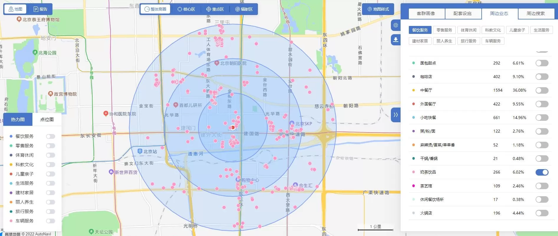This screenshot has width=558, height=236.
Task: Select the 重点区 zone button
Action: pyautogui.click(x=215, y=9)
